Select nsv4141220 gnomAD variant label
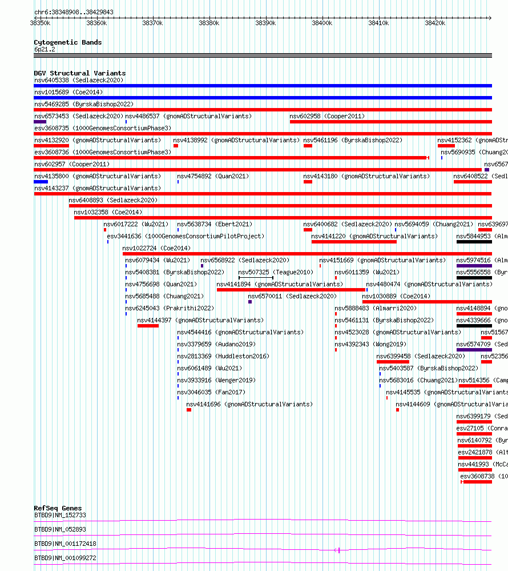Image resolution: width=508 pixels, height=571 pixels. (374, 236)
